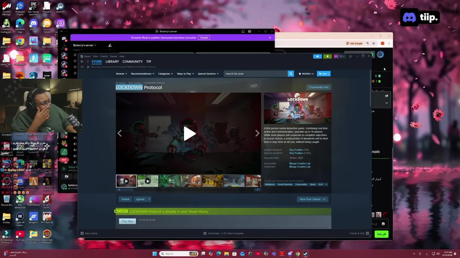The width and height of the screenshot is (460, 258).
Task: Open the Friends menu in Steam
Action: (104, 56)
